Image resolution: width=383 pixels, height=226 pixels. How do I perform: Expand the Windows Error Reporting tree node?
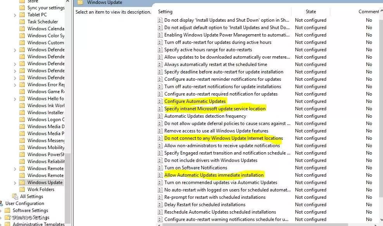(x=15, y=85)
